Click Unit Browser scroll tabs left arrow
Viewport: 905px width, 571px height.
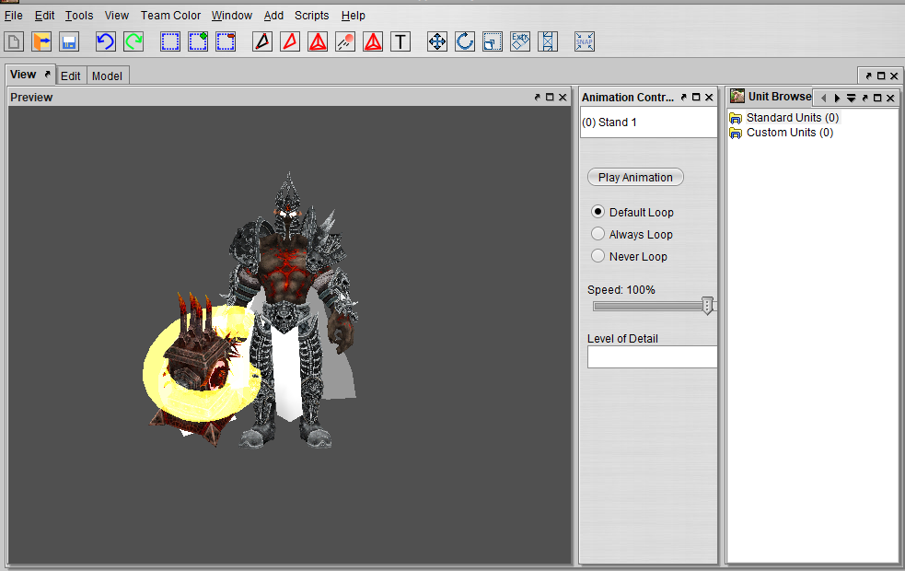coord(824,99)
